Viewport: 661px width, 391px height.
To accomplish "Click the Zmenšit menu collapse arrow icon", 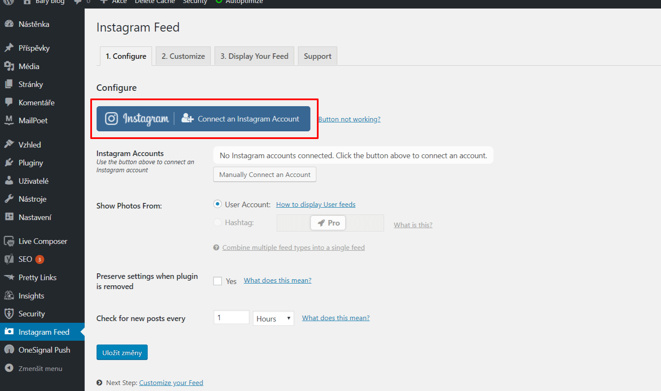I will (9, 368).
